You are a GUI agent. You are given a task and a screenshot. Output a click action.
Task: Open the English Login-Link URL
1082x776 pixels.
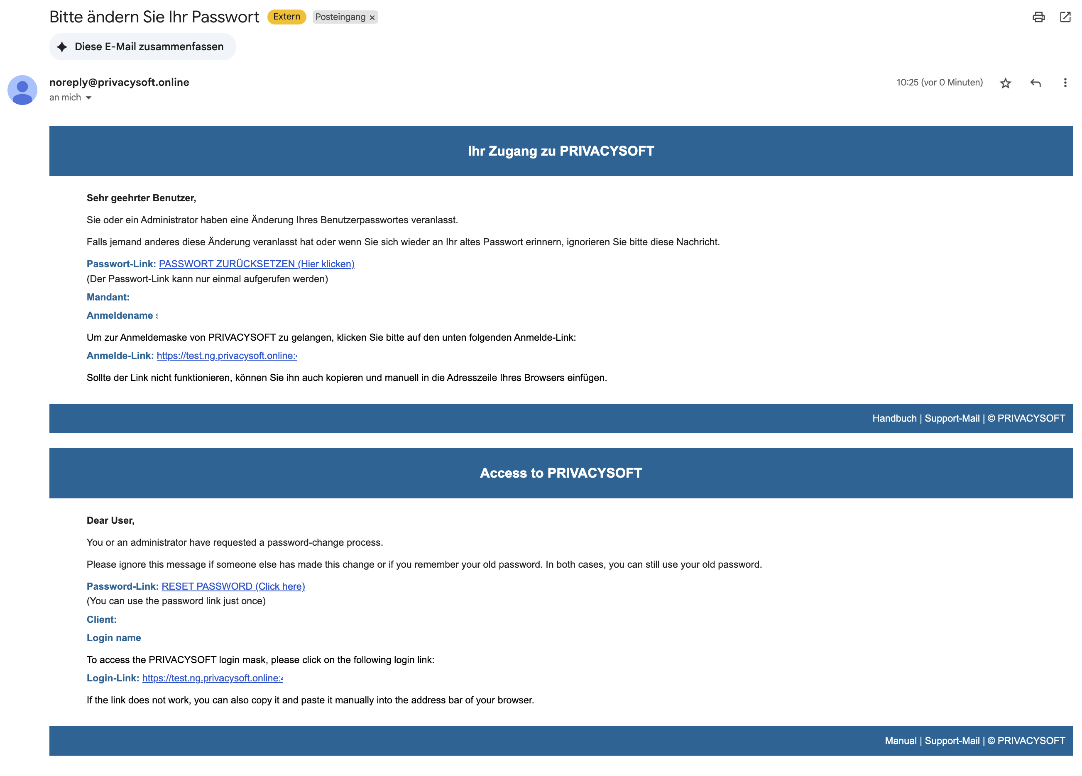(212, 678)
